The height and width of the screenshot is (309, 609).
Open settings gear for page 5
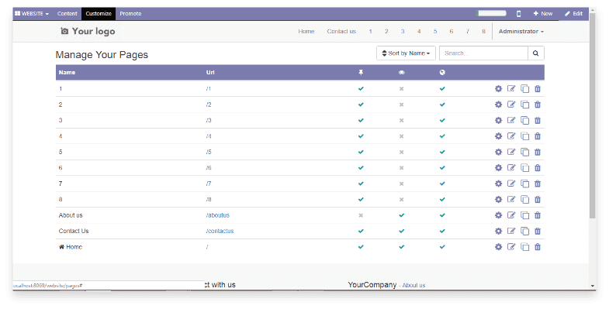coord(498,152)
